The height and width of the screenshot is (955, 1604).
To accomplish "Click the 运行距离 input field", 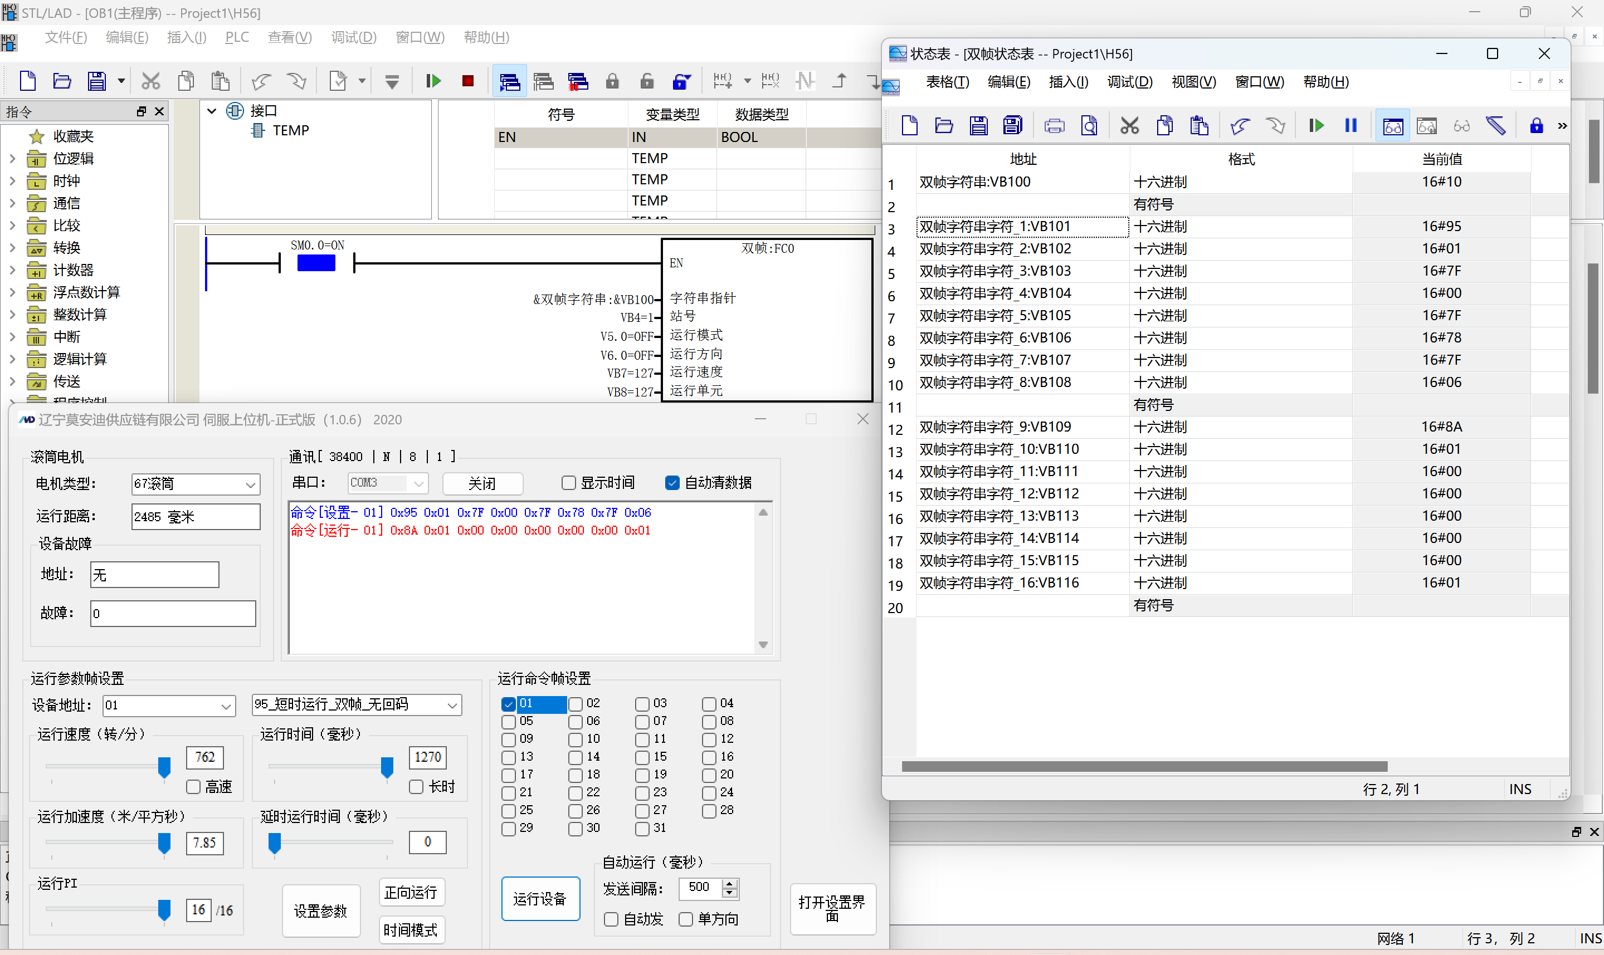I will coord(196,517).
